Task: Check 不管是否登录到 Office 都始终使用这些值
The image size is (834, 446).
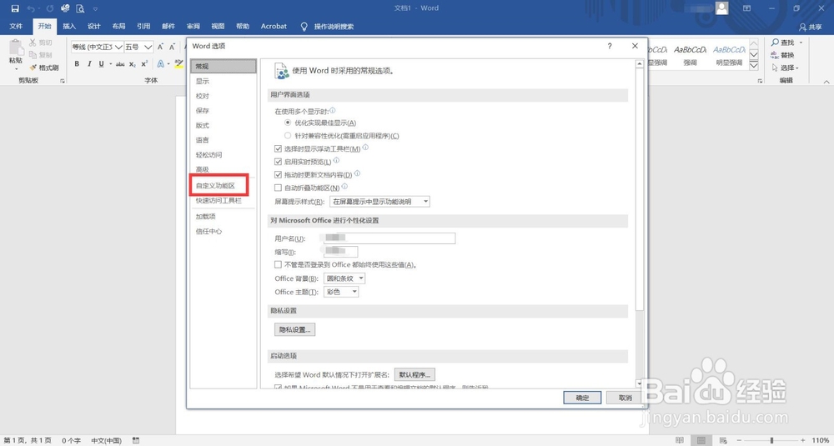Action: pos(278,265)
